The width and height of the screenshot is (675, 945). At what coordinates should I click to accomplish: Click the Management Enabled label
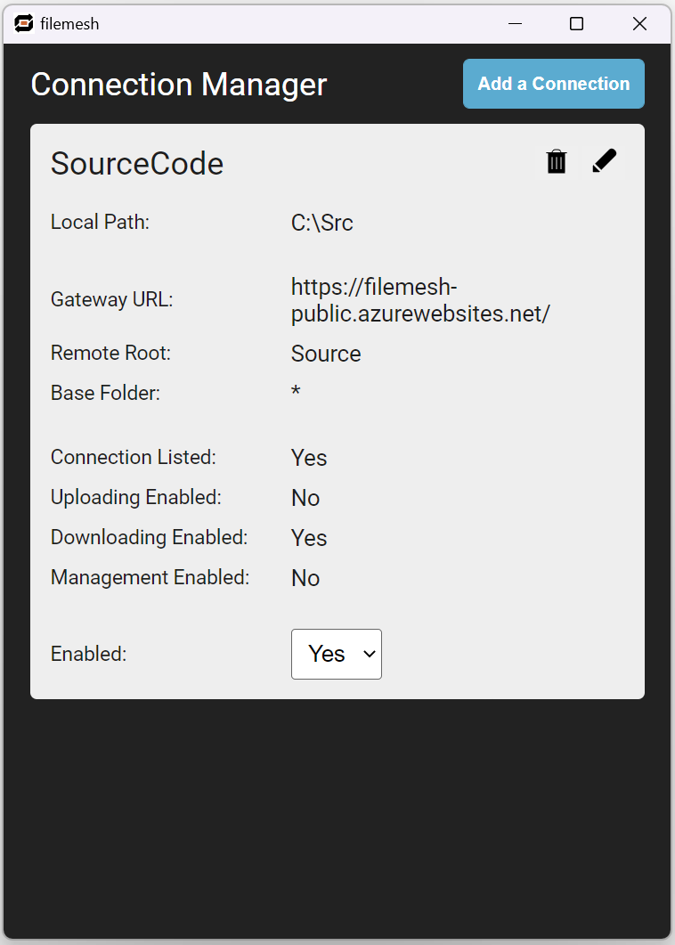[x=150, y=577]
